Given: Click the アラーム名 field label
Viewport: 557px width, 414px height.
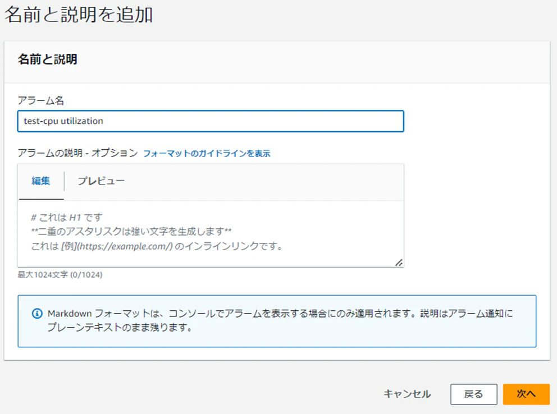Looking at the screenshot, I should coord(41,101).
